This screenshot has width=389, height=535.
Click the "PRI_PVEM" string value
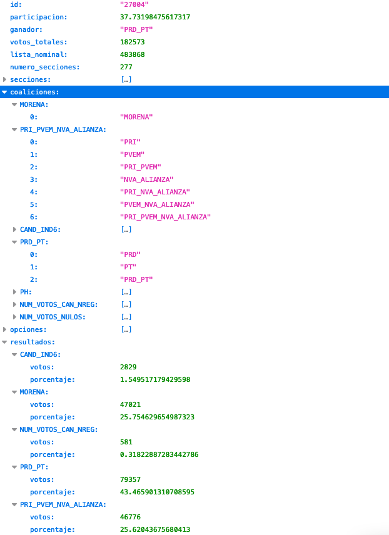pyautogui.click(x=140, y=167)
